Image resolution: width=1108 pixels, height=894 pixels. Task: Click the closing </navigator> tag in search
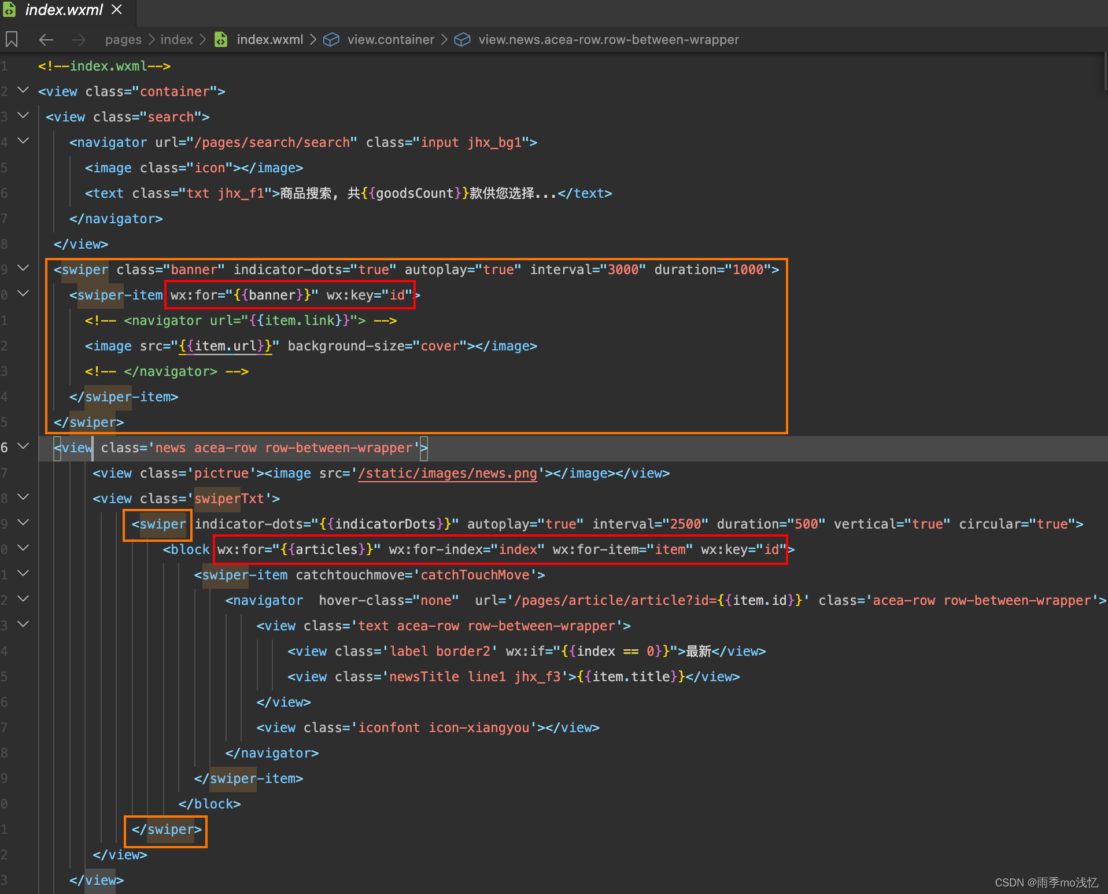click(x=116, y=219)
